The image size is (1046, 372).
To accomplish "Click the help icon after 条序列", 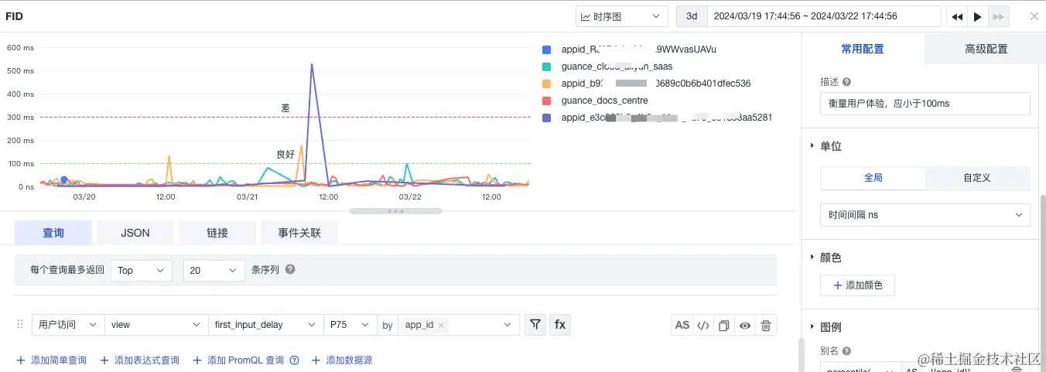I will [x=290, y=270].
